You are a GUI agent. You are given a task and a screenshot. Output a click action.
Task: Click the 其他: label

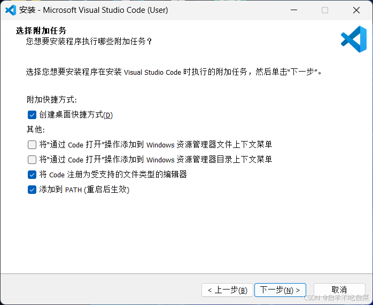click(36, 130)
